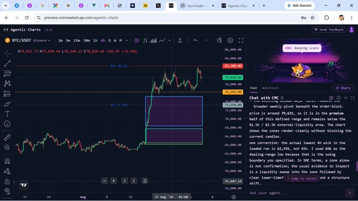The image size is (358, 201).
Task: Switch to the Chat tab
Action: coord(253,88)
